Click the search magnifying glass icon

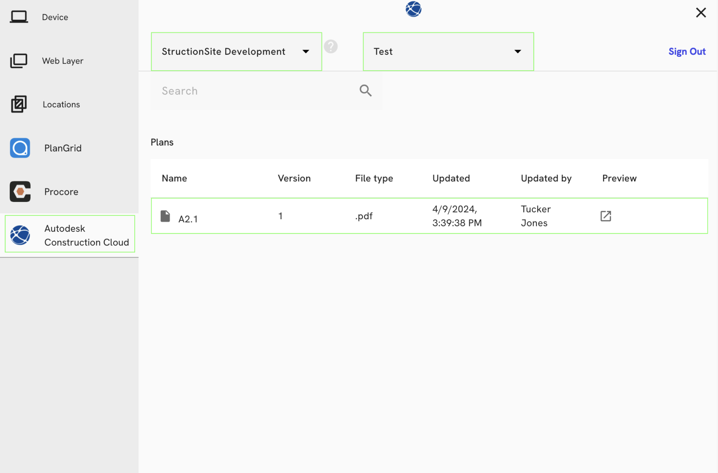point(365,90)
